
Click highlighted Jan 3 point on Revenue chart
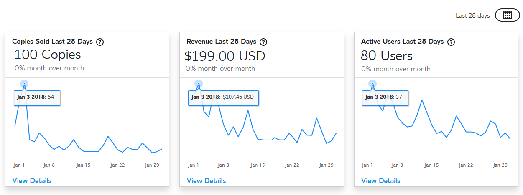[199, 84]
